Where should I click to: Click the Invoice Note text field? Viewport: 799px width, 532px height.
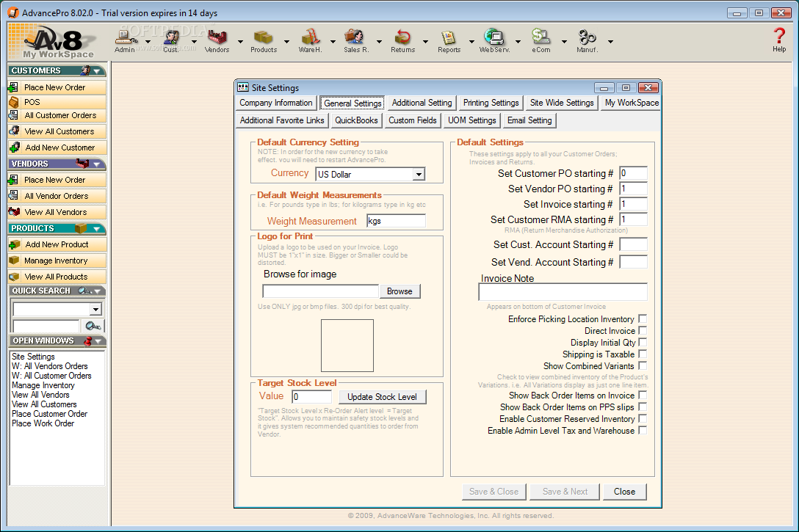click(563, 292)
